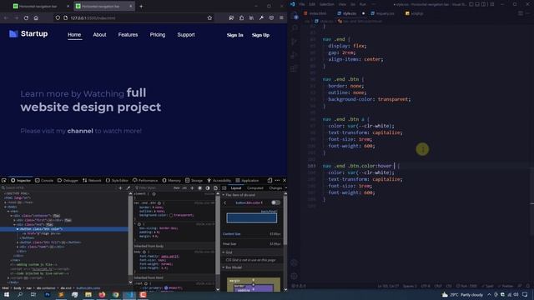Screen dimensions: 534x300
Task: Expand the button btn fill node
Action: coord(18,242)
